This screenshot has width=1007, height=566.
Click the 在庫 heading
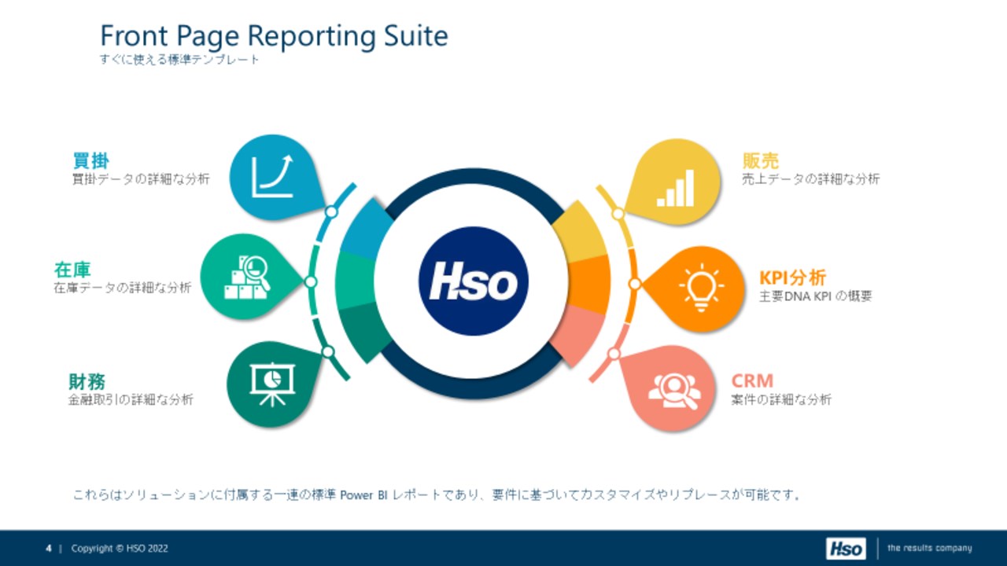[x=72, y=270]
